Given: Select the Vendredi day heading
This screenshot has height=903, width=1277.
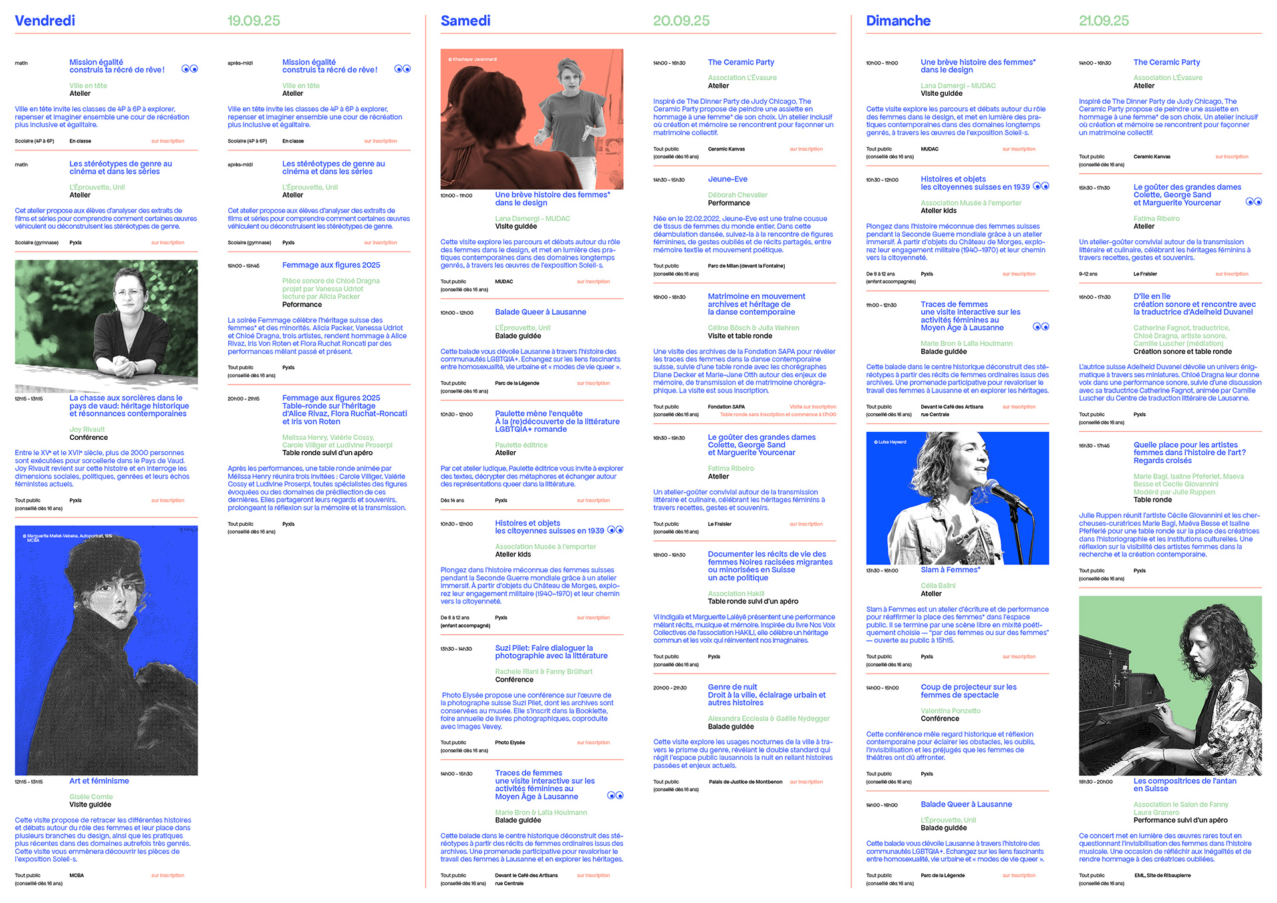Looking at the screenshot, I should point(45,21).
